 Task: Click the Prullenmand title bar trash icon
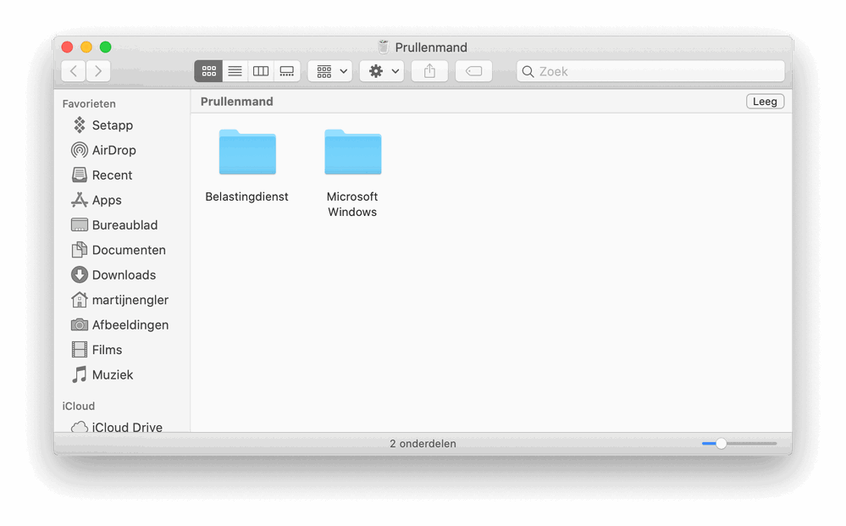(383, 47)
